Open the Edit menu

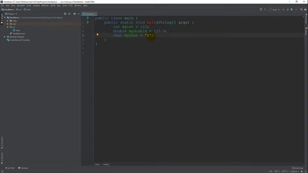[x=8, y=5]
